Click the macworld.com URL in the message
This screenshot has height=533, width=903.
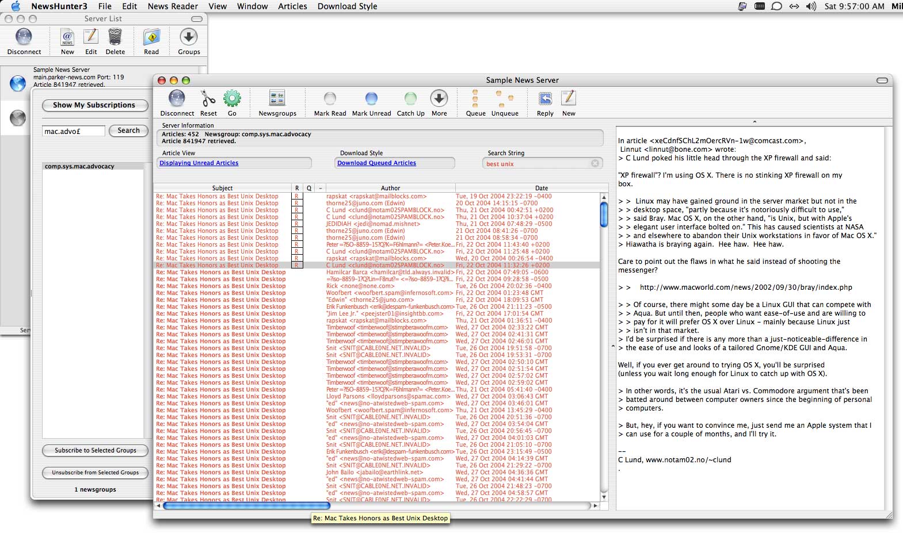(x=746, y=287)
